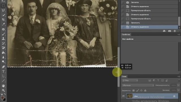The height and width of the screenshot is (102, 181).
Task: Open the Свойства panel options menu
Action: click(x=179, y=35)
